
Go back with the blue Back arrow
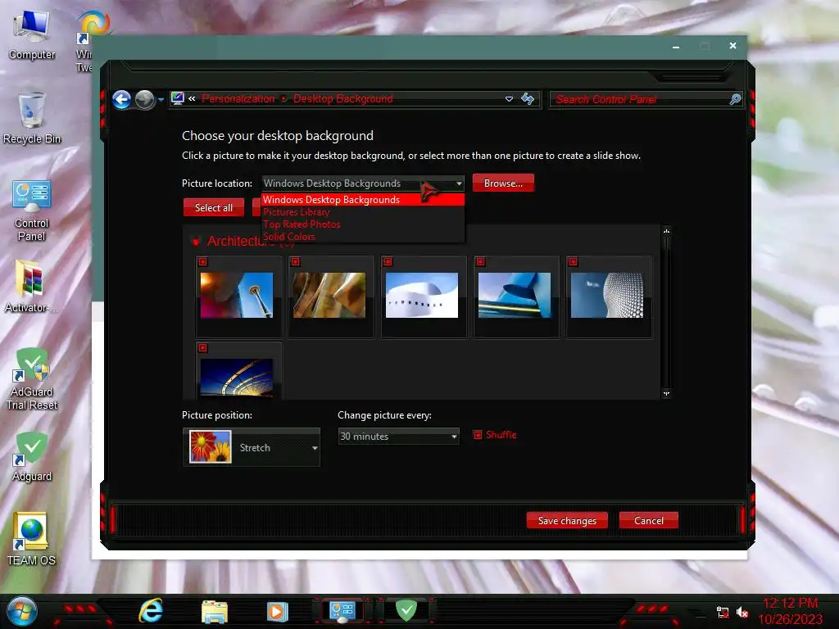point(121,99)
